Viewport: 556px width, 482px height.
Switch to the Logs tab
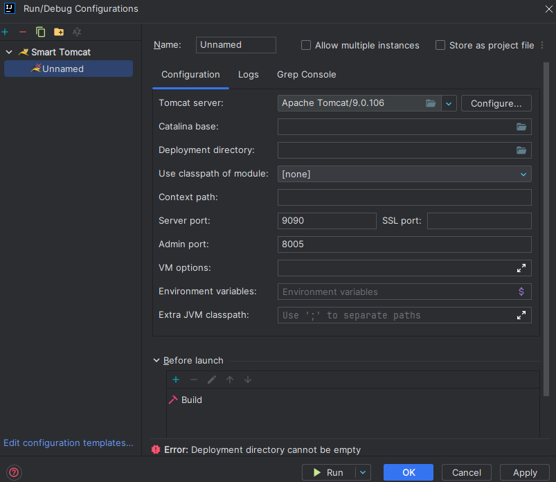point(248,75)
